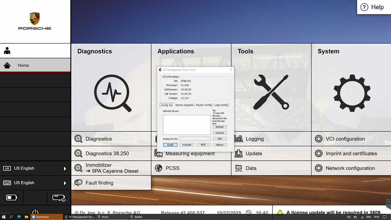Image resolution: width=391 pixels, height=220 pixels.
Task: Switch to the Router Config tab
Action: [x=204, y=105]
